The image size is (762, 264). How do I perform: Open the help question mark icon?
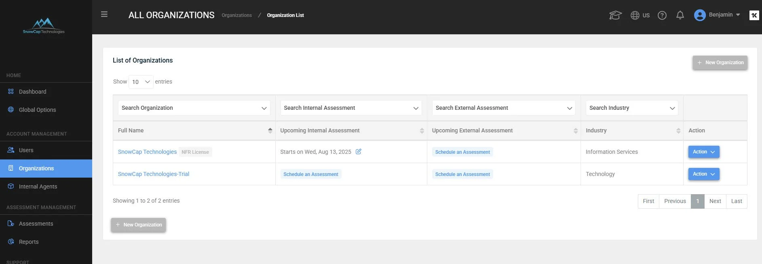(x=662, y=15)
